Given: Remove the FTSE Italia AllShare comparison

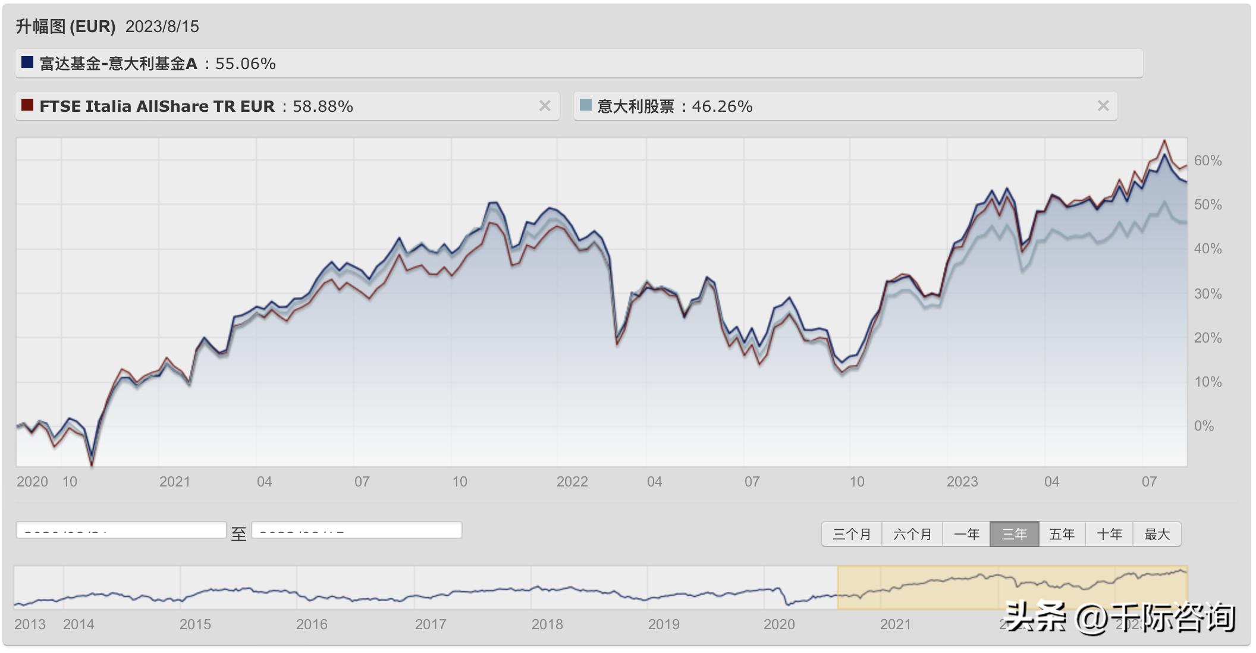Looking at the screenshot, I should 544,106.
